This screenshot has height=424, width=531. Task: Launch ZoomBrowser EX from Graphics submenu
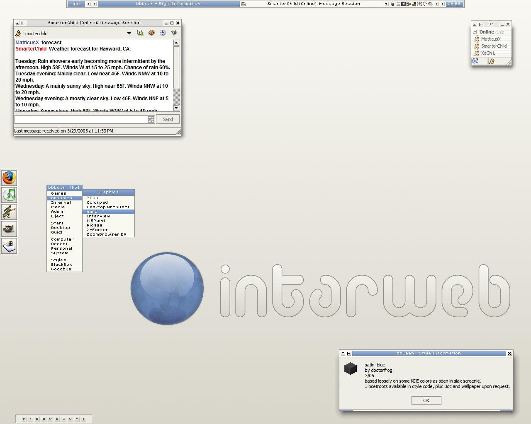click(x=108, y=234)
